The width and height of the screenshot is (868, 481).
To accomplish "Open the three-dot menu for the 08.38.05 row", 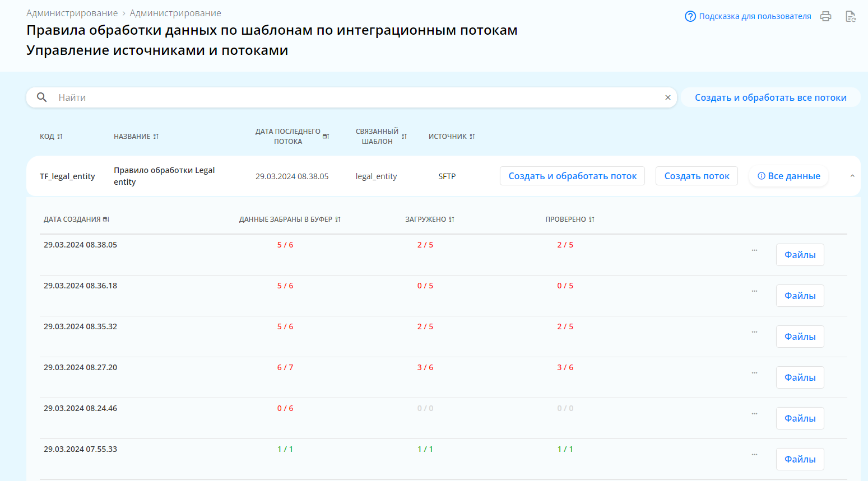I will [x=755, y=250].
